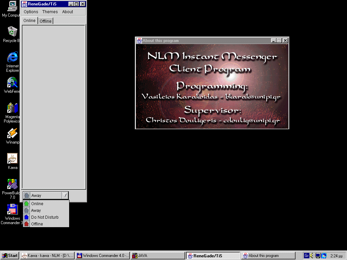
Task: Click the round blue tray icon beside the clock
Action: pyautogui.click(x=324, y=256)
